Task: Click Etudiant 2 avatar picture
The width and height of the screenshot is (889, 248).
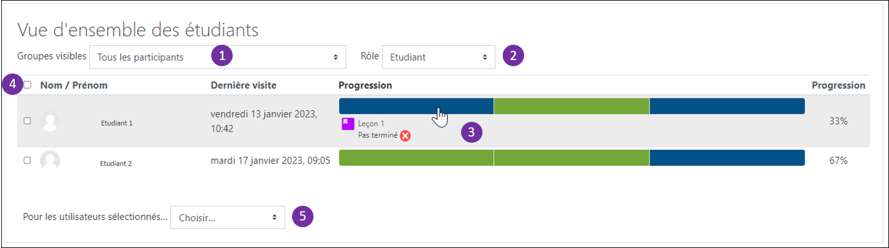Action: (x=50, y=161)
